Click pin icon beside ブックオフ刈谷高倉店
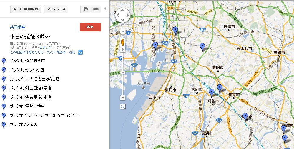The height and width of the screenshot is (149, 294). (4, 62)
